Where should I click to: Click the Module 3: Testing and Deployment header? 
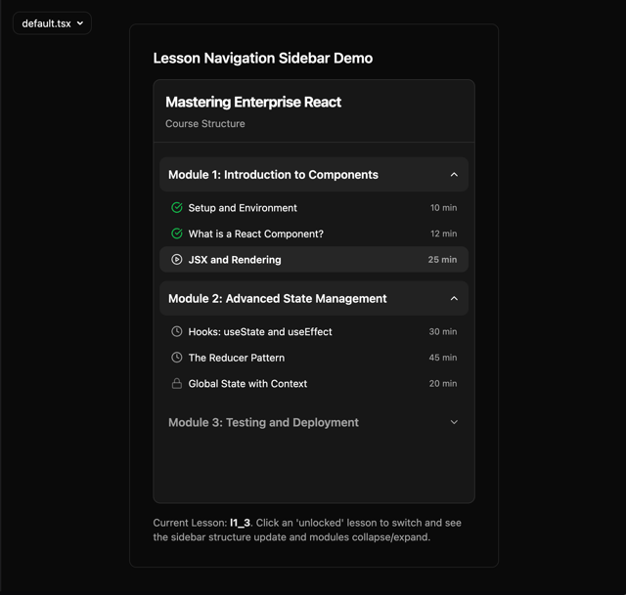(314, 422)
